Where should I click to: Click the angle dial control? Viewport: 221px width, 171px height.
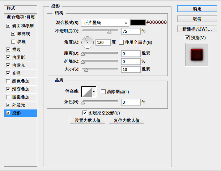88,42
